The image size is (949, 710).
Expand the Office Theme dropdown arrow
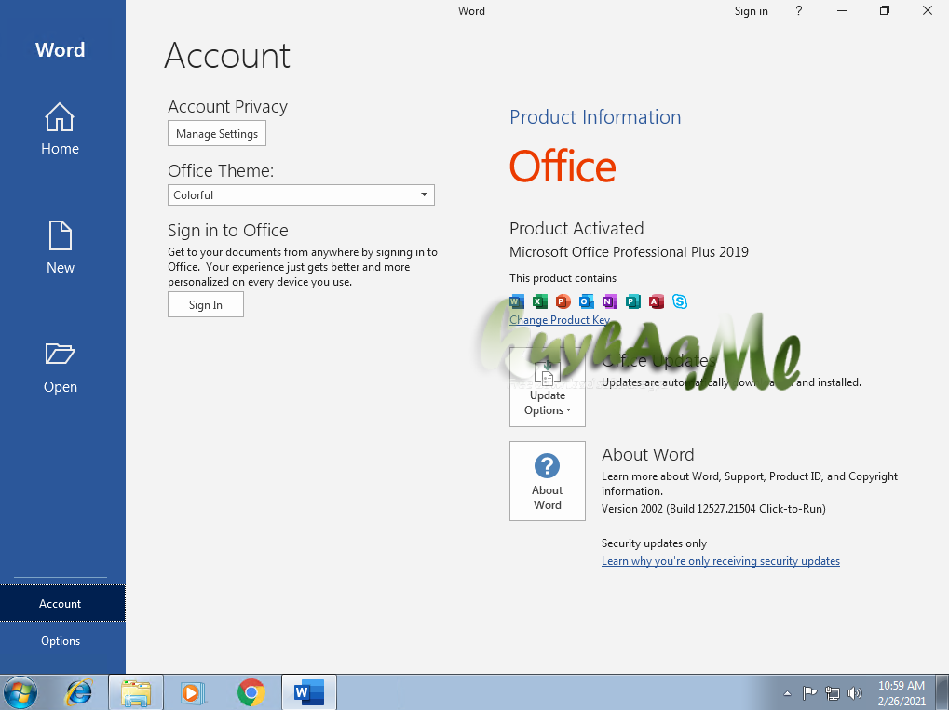[x=425, y=194]
